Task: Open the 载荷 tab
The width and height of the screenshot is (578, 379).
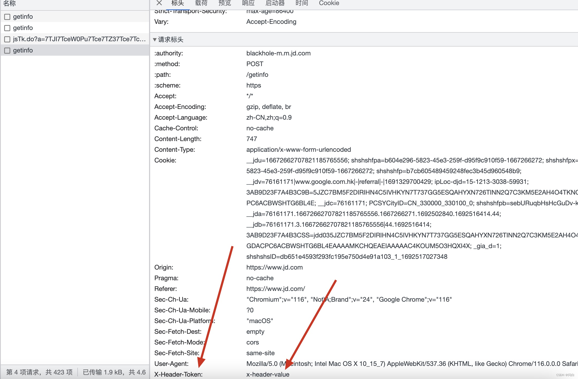Action: (201, 3)
